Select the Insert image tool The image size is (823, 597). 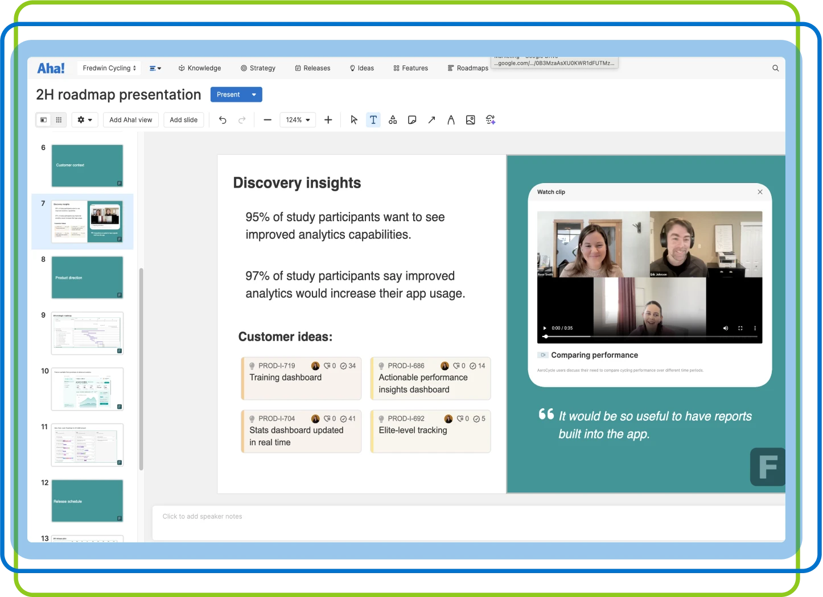[471, 120]
